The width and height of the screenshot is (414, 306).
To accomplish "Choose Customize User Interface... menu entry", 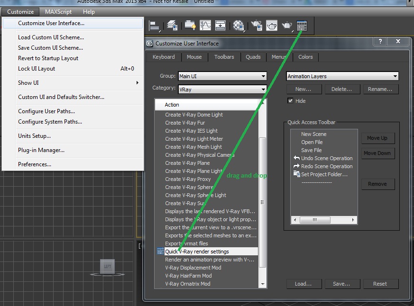I will (x=73, y=23).
